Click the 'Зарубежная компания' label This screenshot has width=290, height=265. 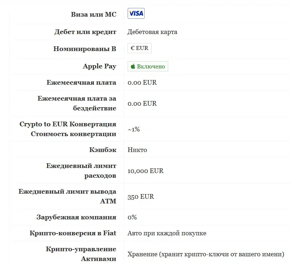(76, 217)
